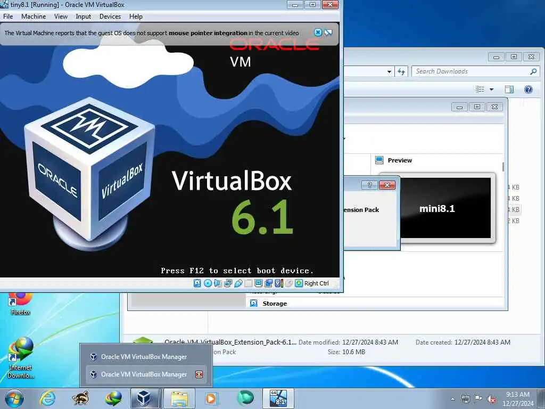Screen dimensions: 545x409
Task: Click the Explorer refresh button
Action: [401, 72]
